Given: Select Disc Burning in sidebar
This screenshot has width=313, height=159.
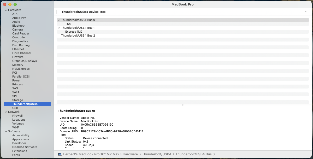Looking at the screenshot, I should tap(21, 45).
